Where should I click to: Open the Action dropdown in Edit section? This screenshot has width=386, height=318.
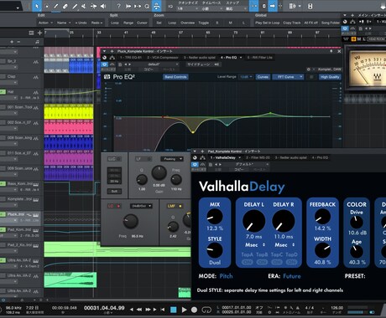coord(45,23)
